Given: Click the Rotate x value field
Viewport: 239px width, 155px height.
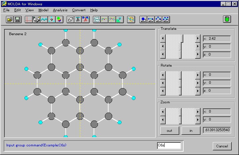Looking at the screenshot, I should tap(217, 75).
